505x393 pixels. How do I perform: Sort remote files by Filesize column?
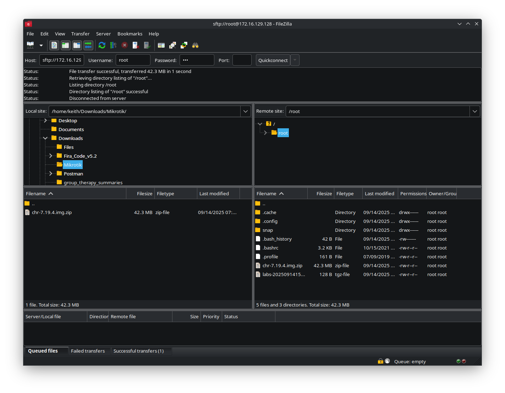pyautogui.click(x=321, y=193)
